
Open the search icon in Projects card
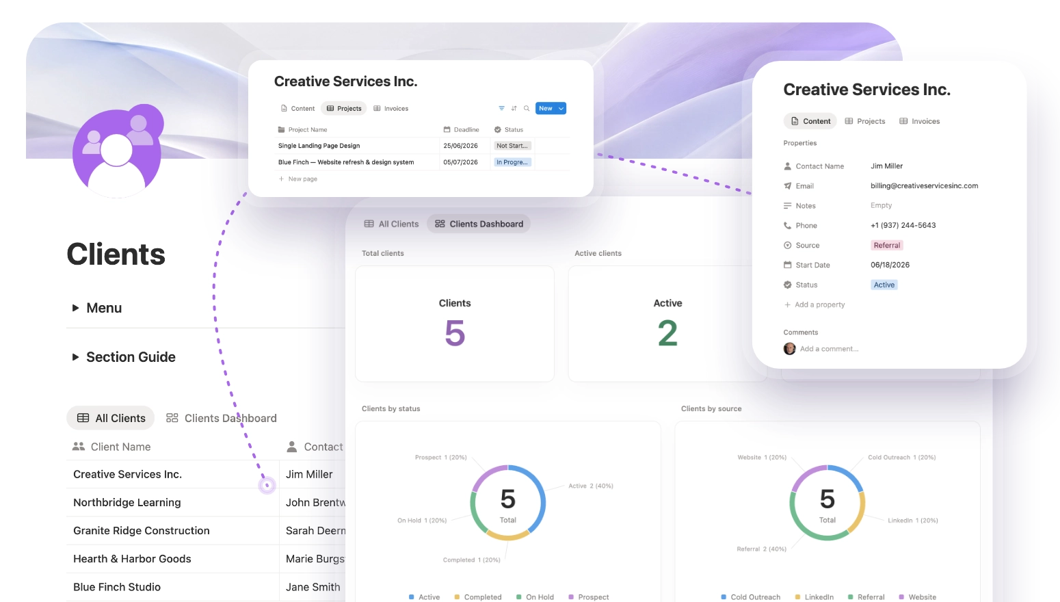pos(527,108)
